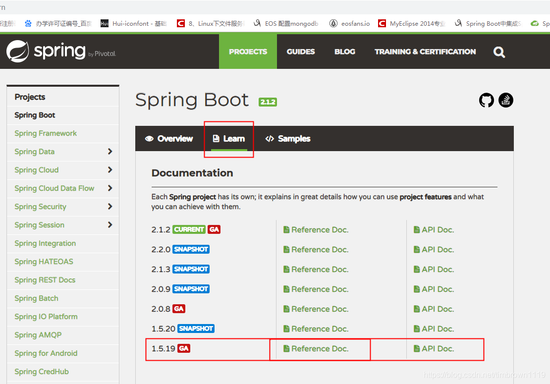
Task: Click the SNAPSHOT badge for 1.5.20
Action: [x=196, y=329]
